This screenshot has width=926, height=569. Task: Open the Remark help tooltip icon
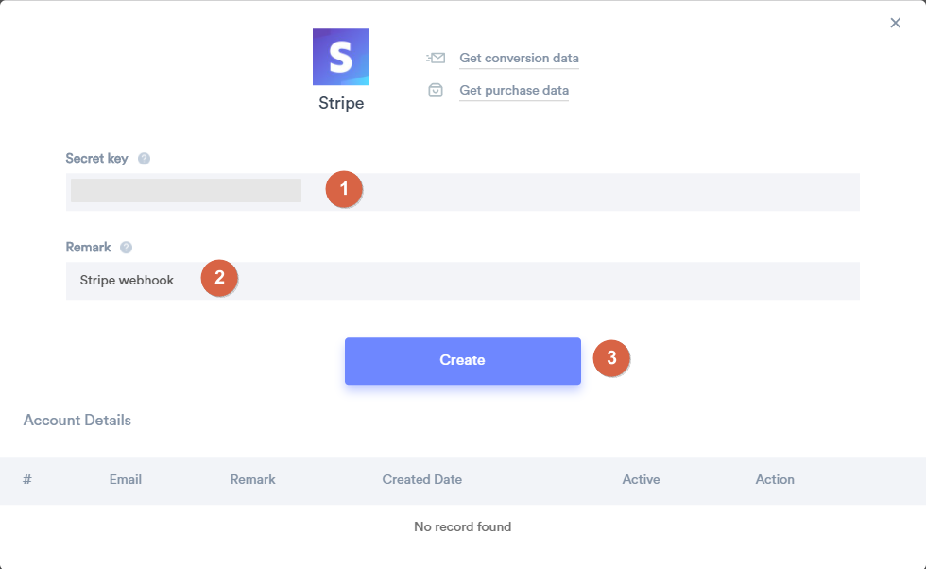[x=127, y=247]
